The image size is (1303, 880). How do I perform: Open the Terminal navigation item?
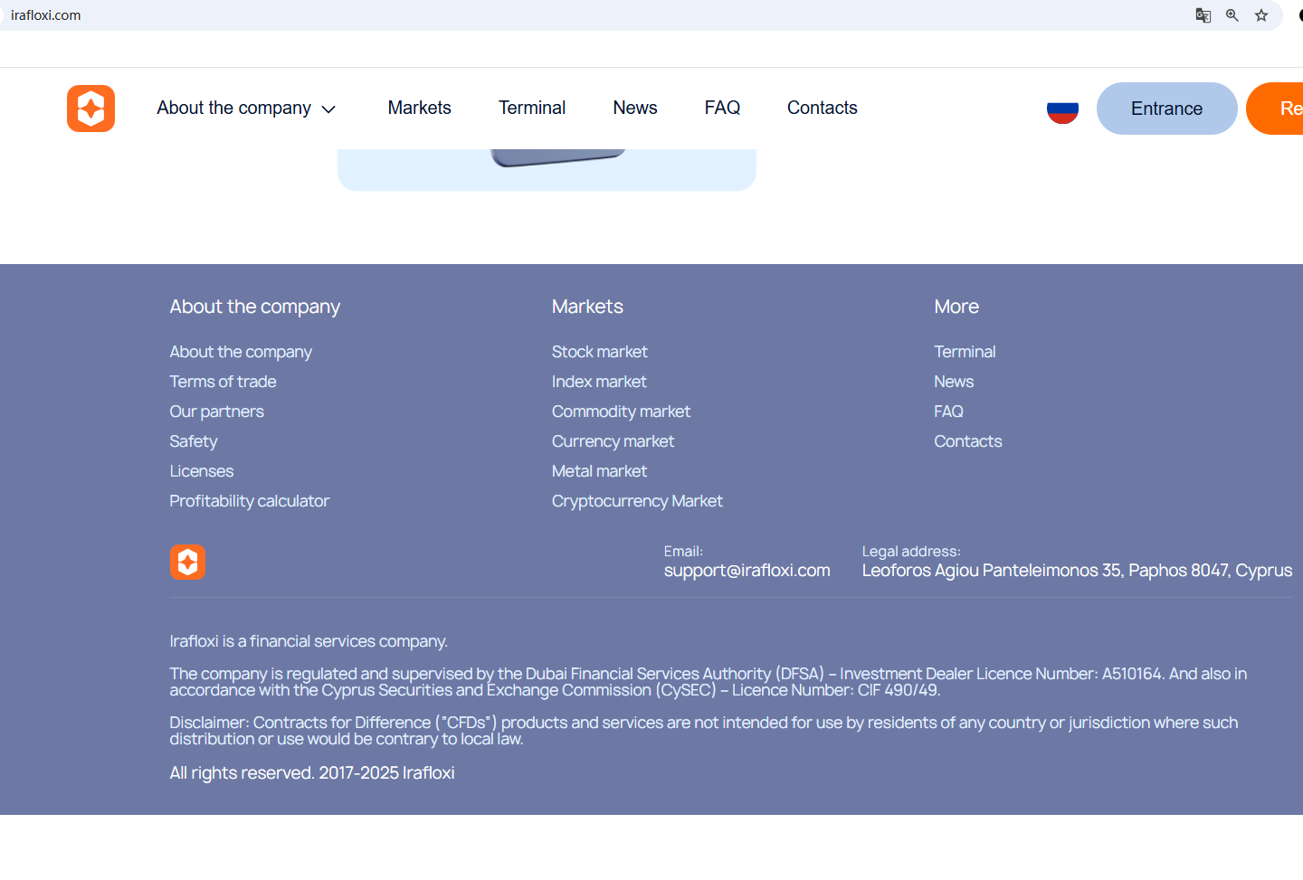[531, 109]
